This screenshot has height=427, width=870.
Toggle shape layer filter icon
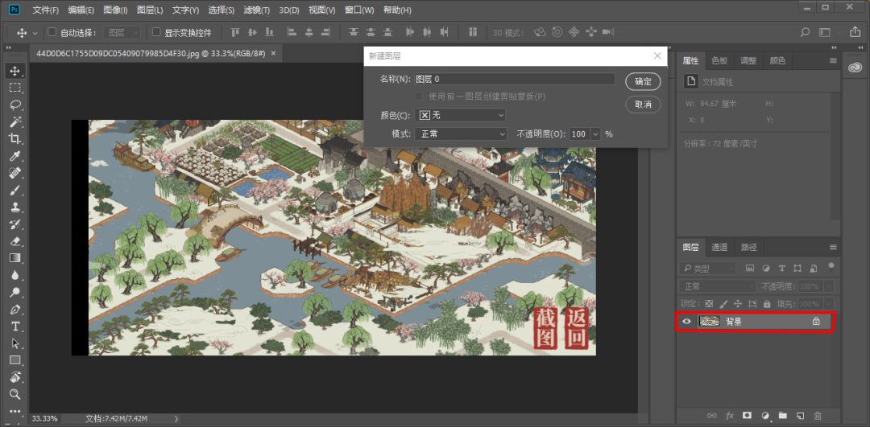click(797, 268)
